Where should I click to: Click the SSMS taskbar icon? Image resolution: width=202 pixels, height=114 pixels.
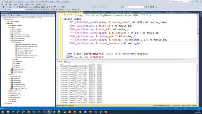point(49,112)
